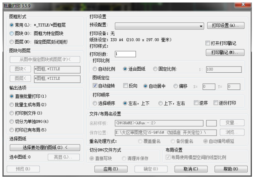Click the 名称样板 template field
The height and width of the screenshot is (177, 256).
click(x=159, y=123)
